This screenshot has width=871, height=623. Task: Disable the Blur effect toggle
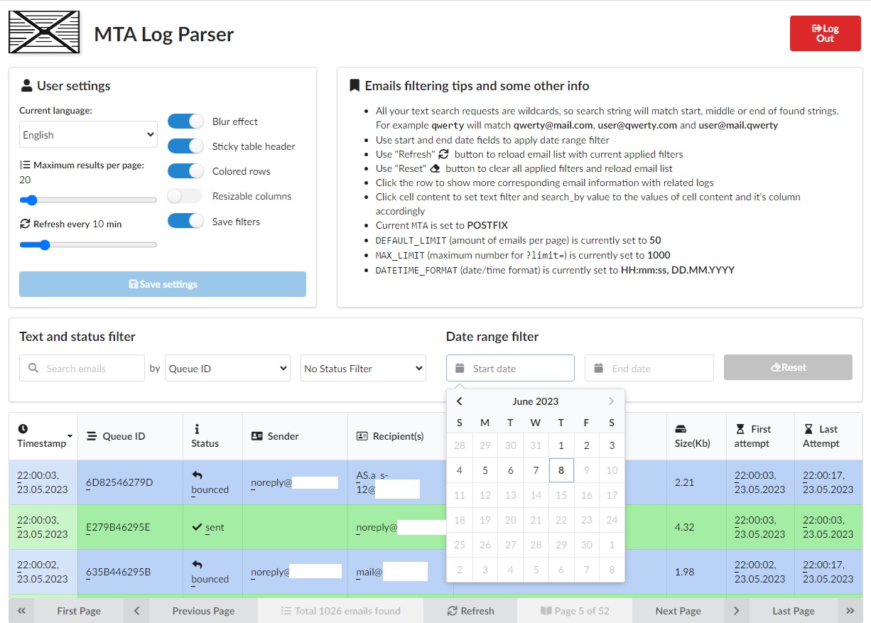coord(185,121)
